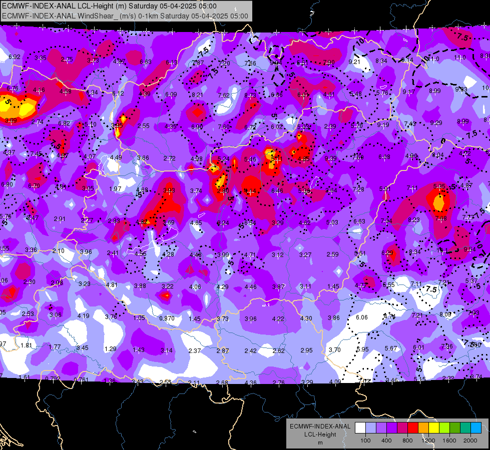Click the grid value 3.74

[196, 191]
